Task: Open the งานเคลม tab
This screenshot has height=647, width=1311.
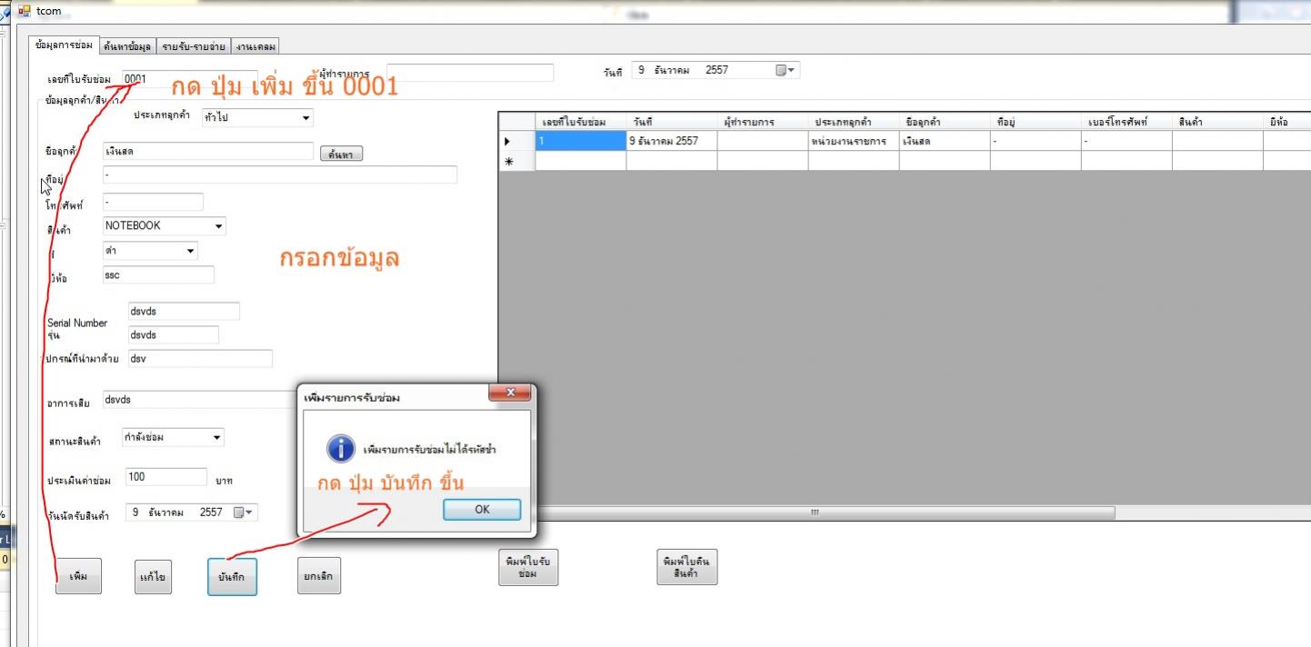Action: pyautogui.click(x=255, y=45)
